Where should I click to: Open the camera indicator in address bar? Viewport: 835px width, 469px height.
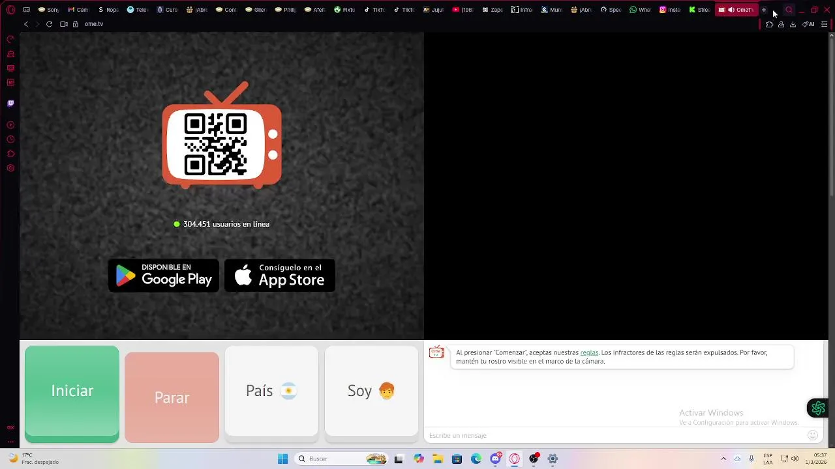pyautogui.click(x=64, y=24)
